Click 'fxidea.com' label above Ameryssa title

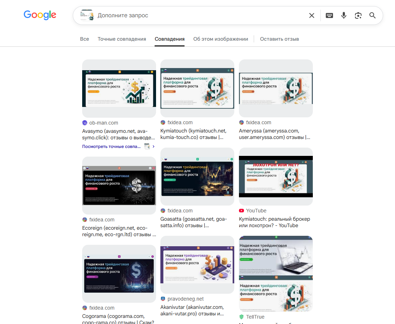point(259,122)
